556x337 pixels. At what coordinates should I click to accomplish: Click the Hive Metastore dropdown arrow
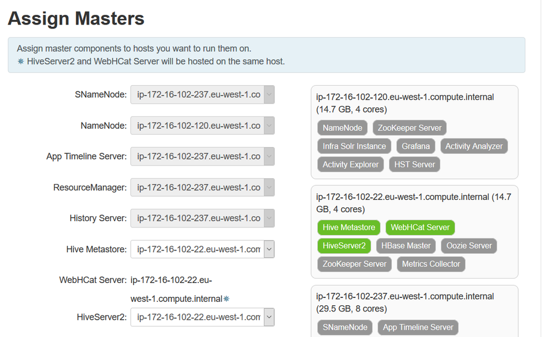tap(269, 250)
